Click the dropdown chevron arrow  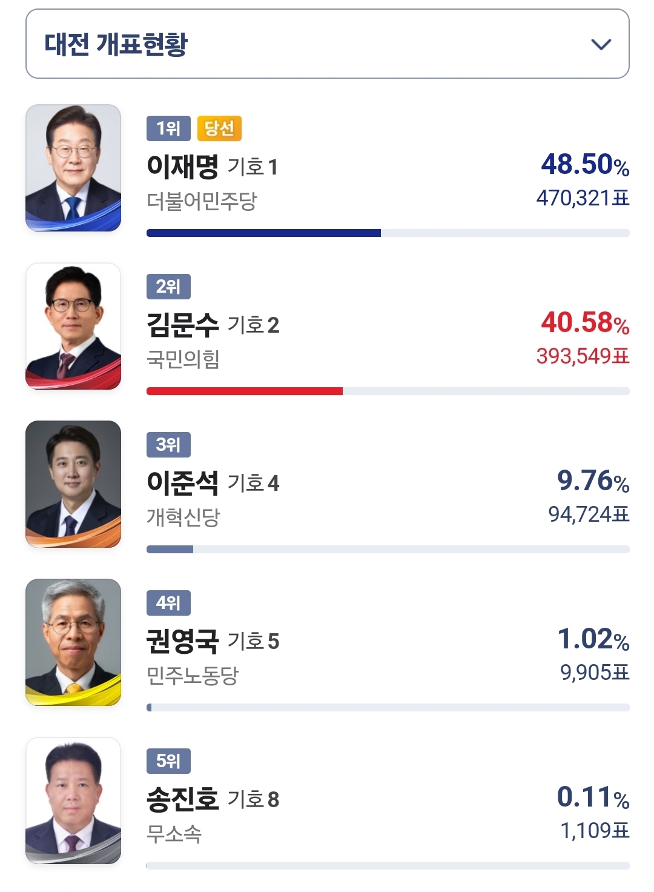pos(601,44)
